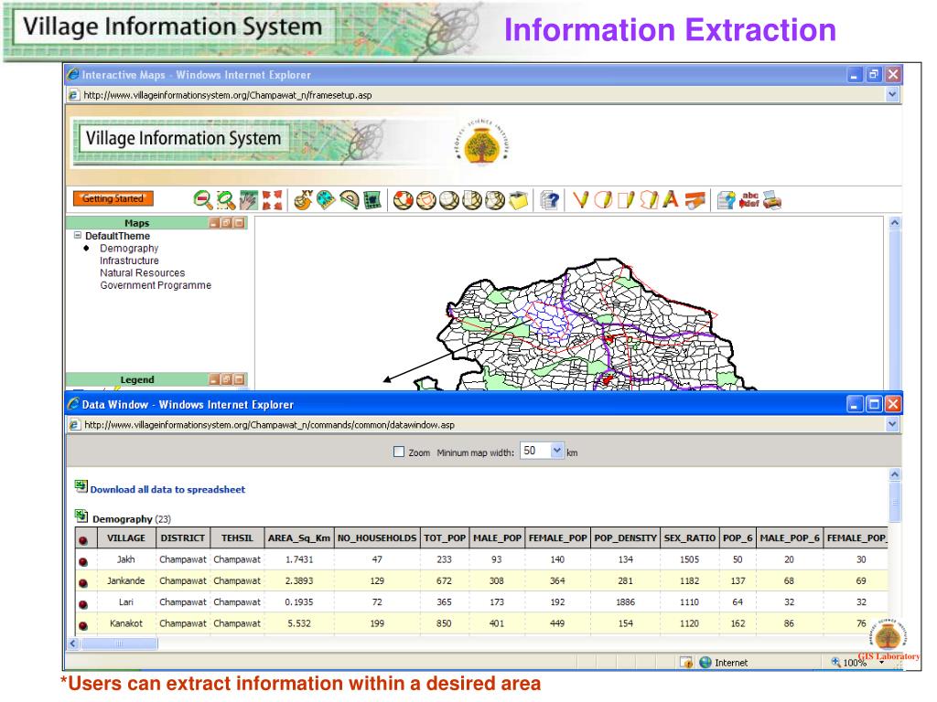
Task: Click the cell reading 5.532
Action: [x=299, y=623]
